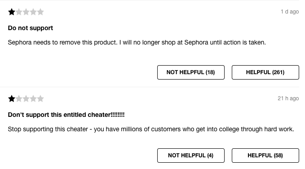Mark second review HELPFUL (58)
Screen dimensions: 305x169
coord(265,156)
